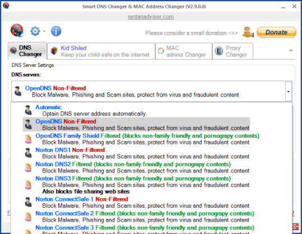
Task: Expand the small arrow beside the gear
Action: 44,31
